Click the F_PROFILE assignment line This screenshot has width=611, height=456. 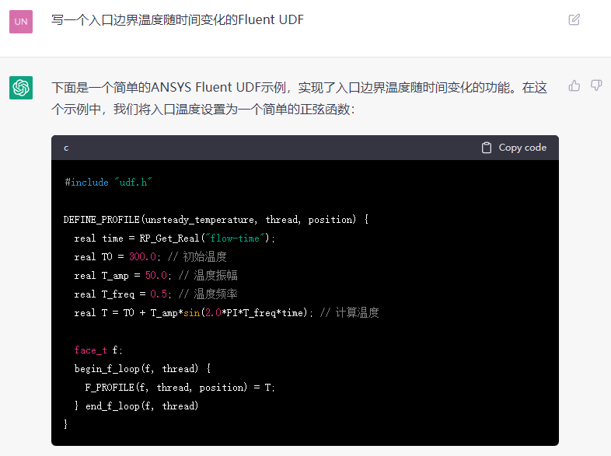coord(180,387)
